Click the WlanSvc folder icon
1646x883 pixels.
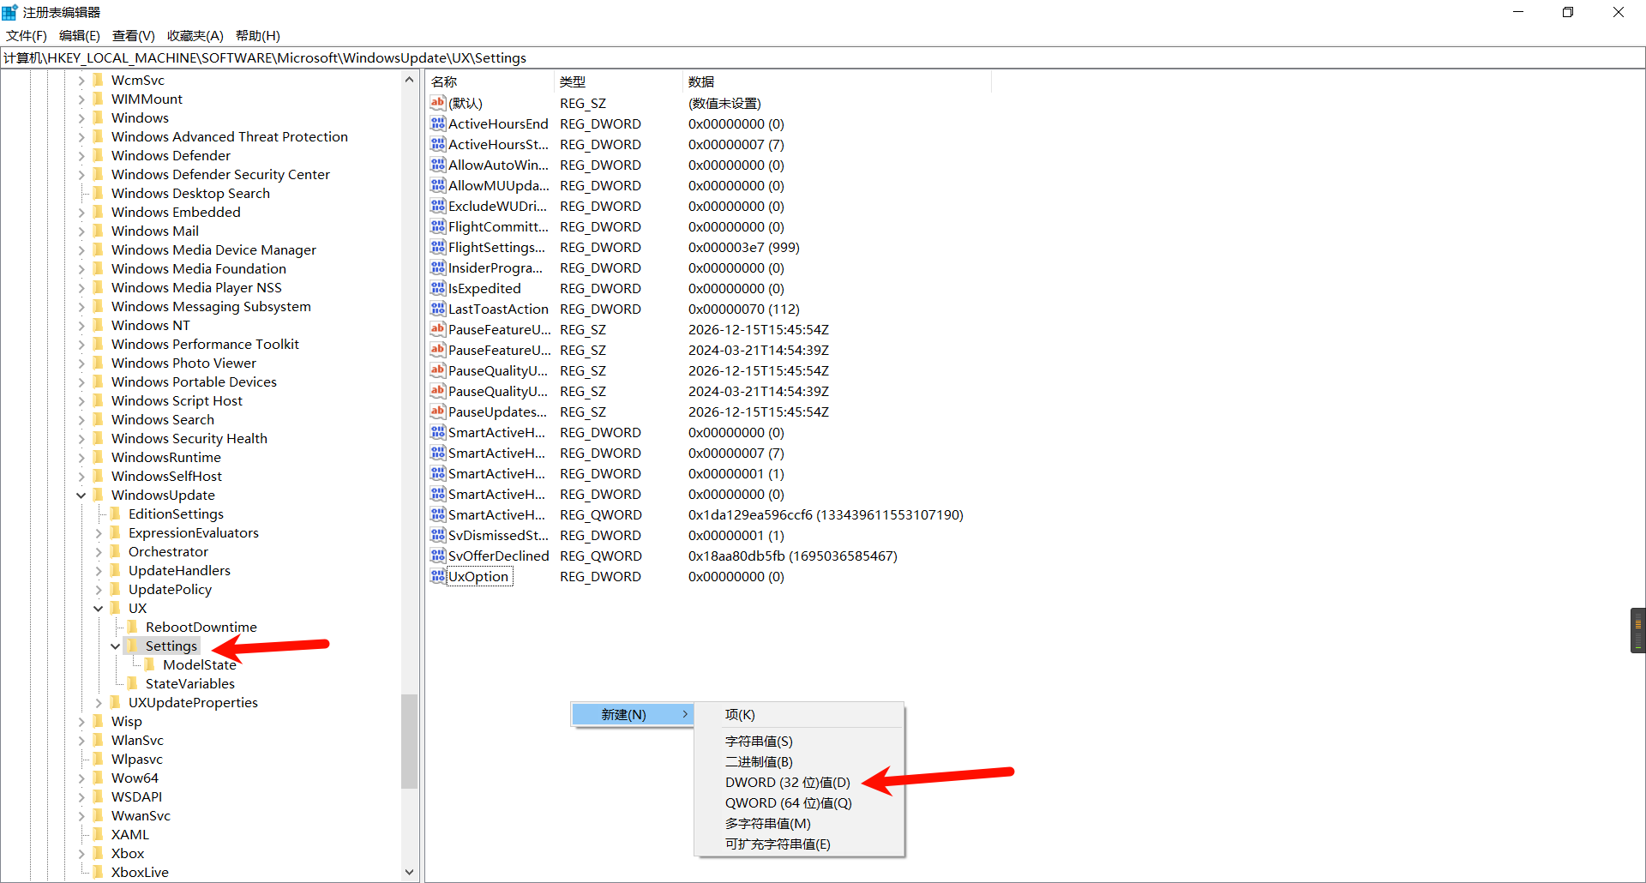coord(98,740)
